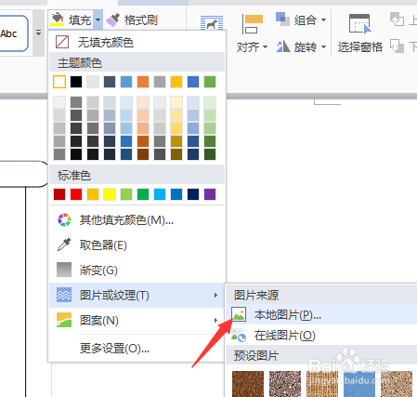
Task: Click the 选择窗格 label
Action: pos(359,47)
